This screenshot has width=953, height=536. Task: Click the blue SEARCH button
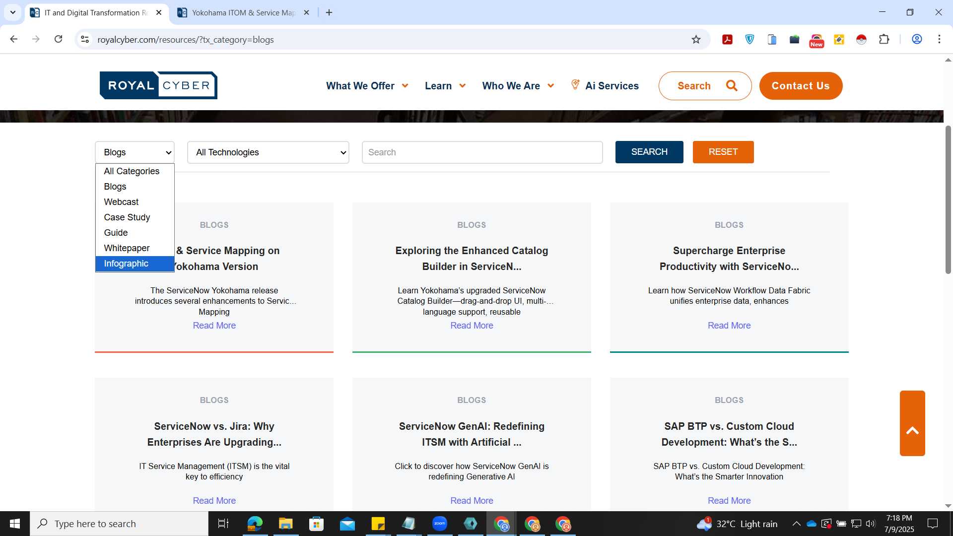(649, 152)
